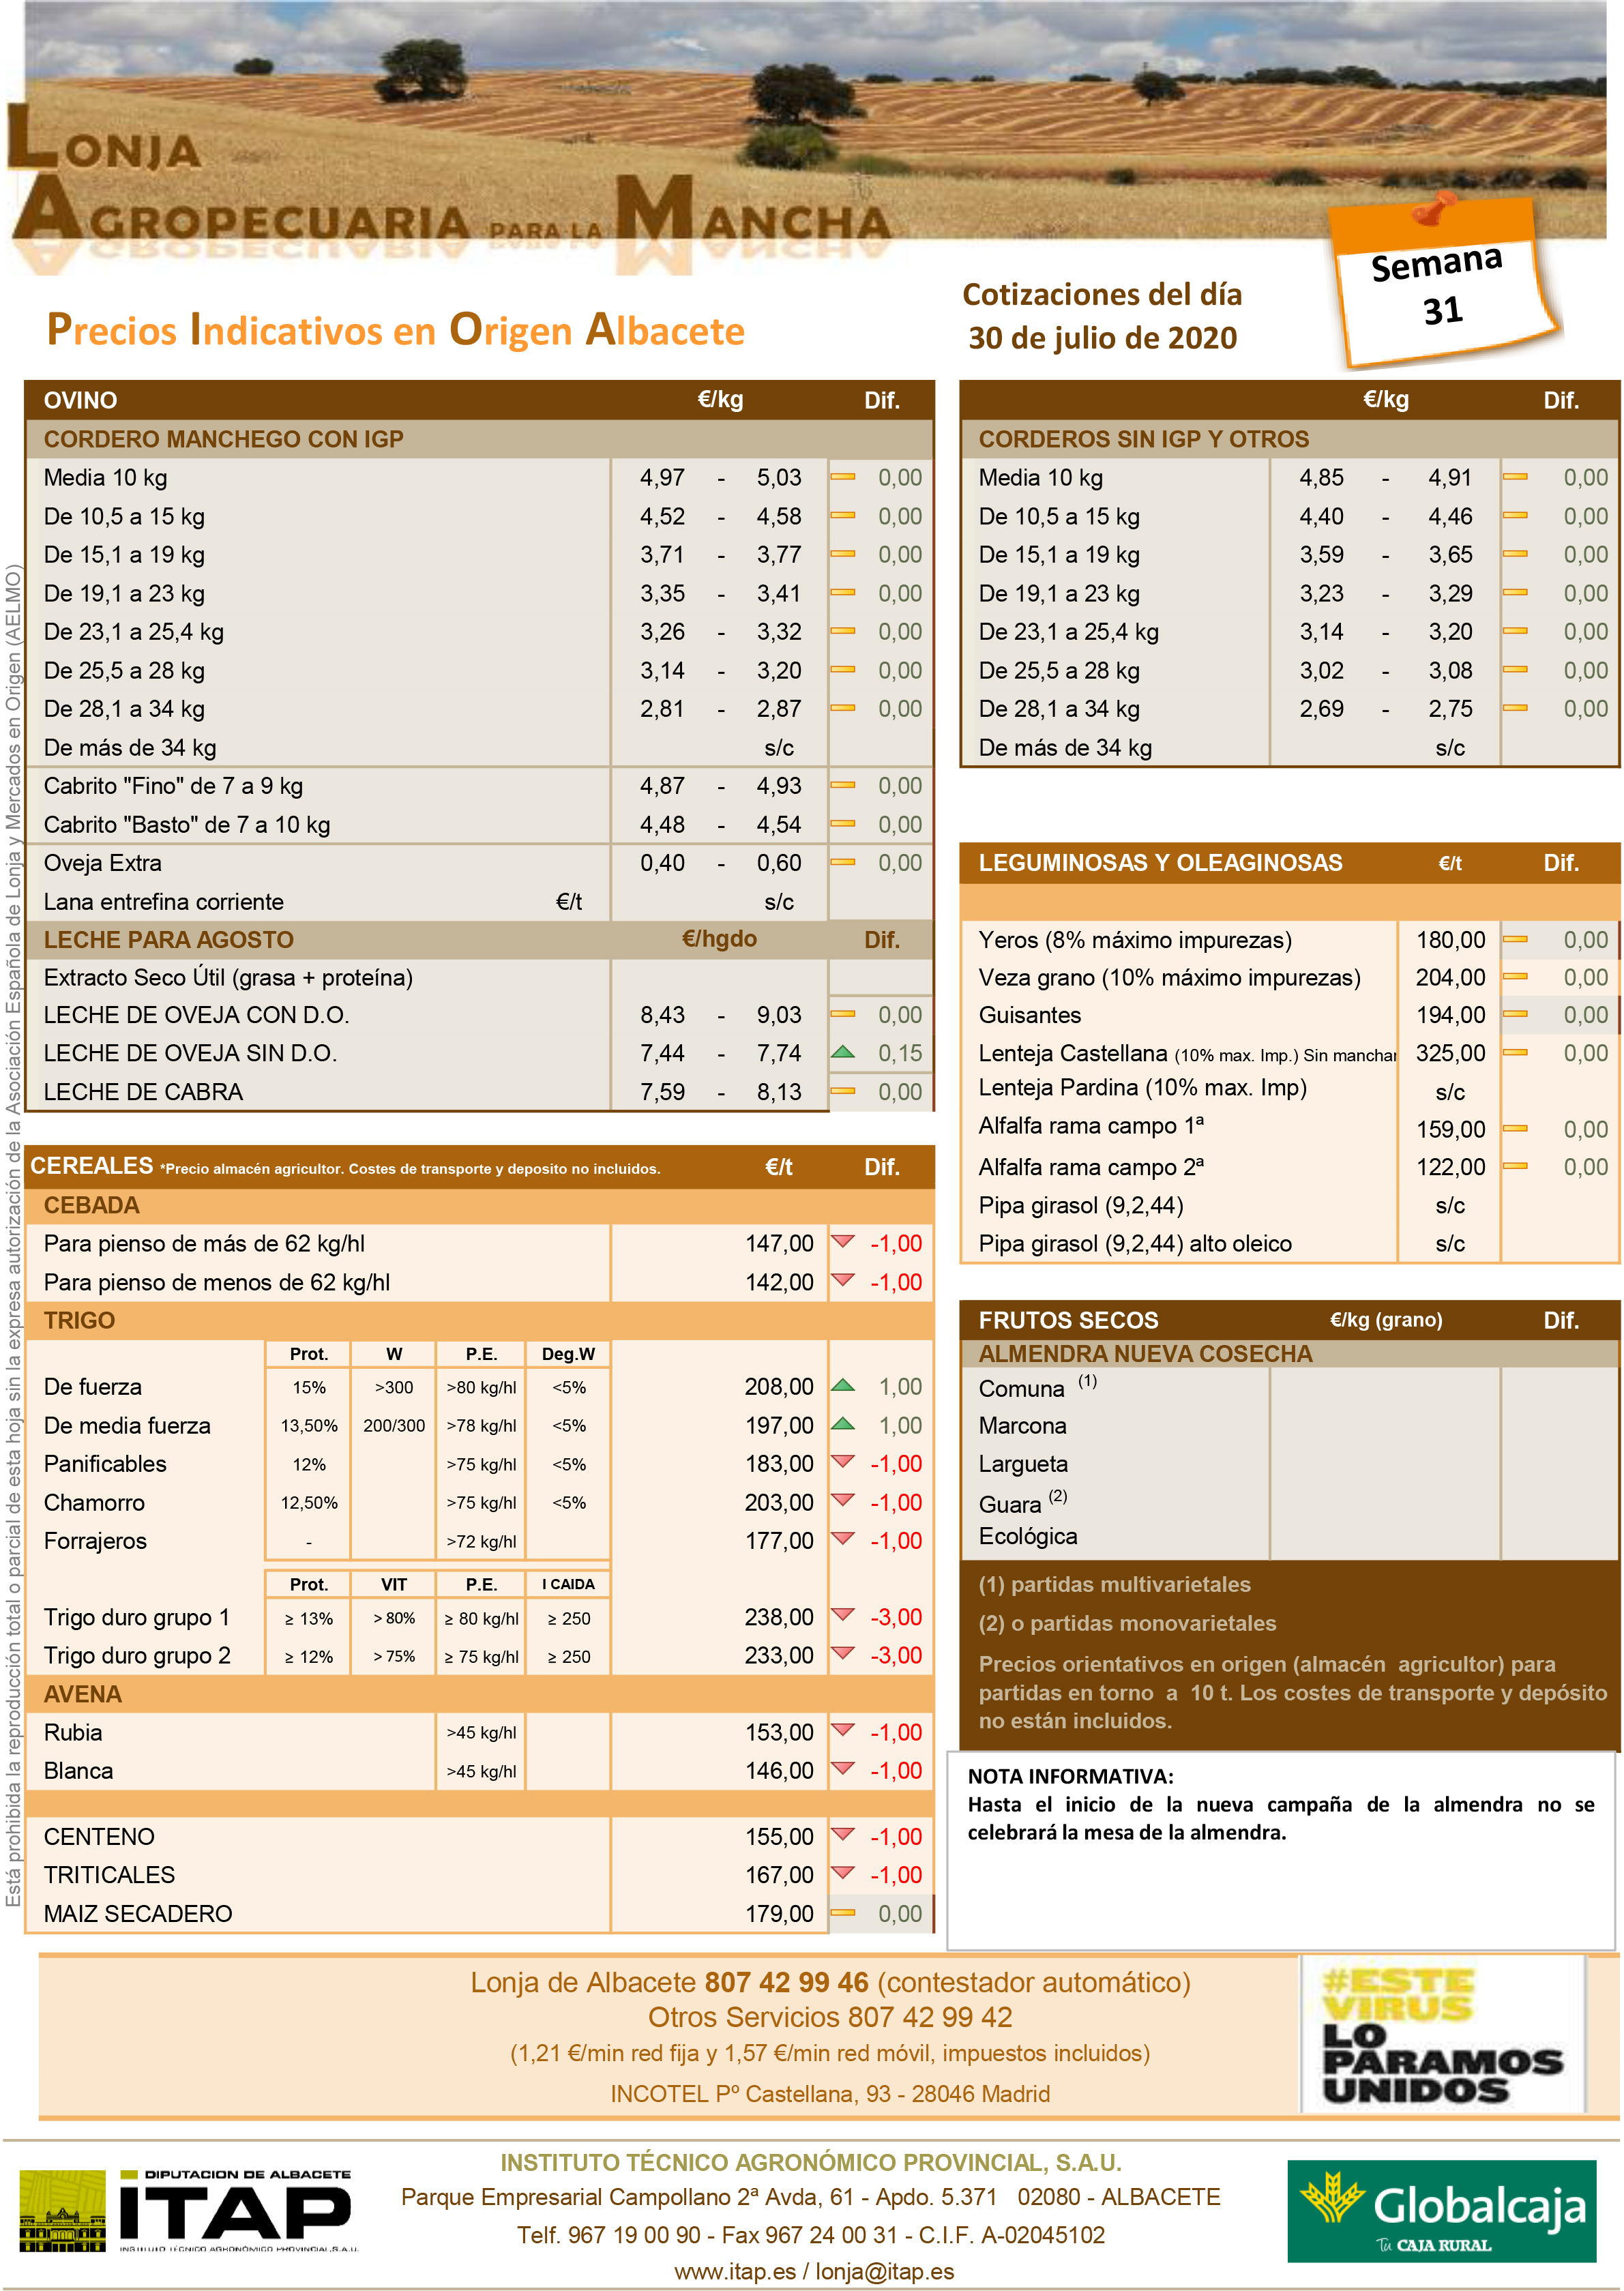Click the NOTA INFORMATIVA heading
The width and height of the screenshot is (1624, 2291).
tap(1070, 1776)
